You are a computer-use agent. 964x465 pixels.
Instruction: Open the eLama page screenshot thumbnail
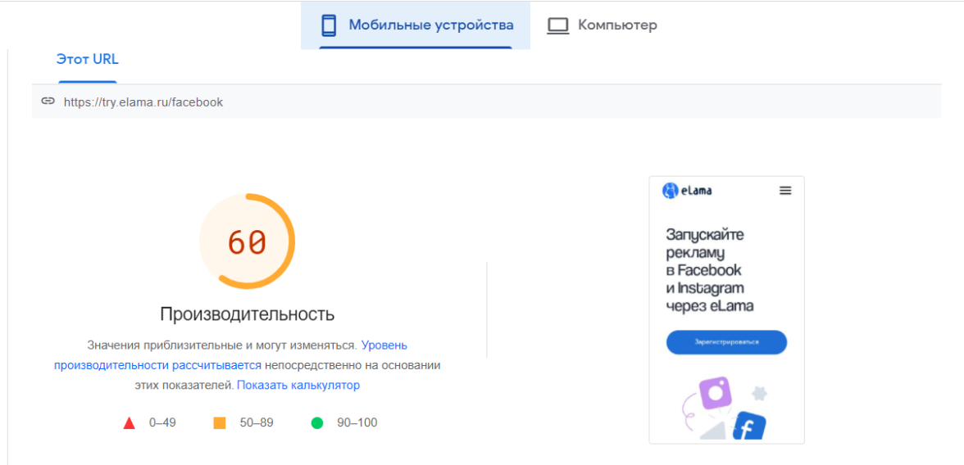pos(726,309)
